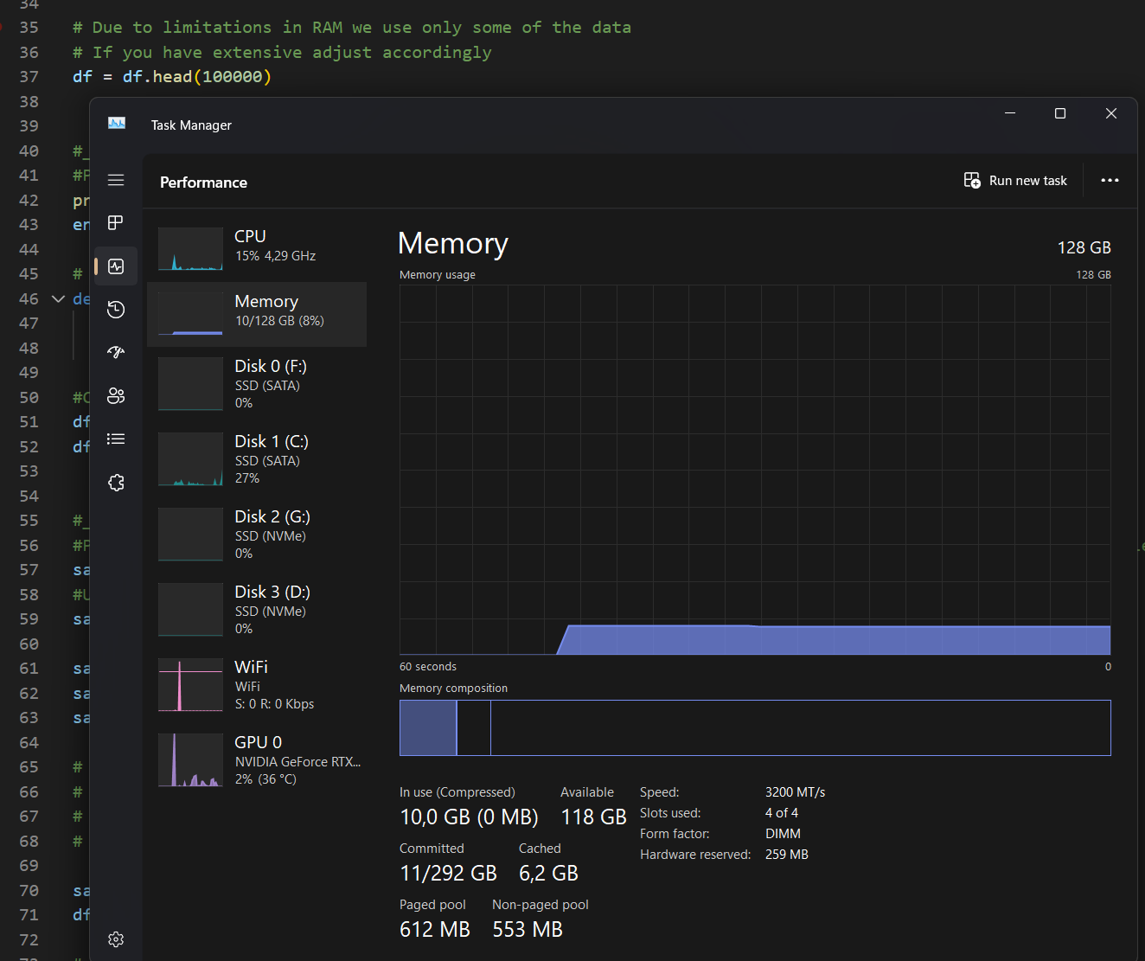Screen dimensions: 1145x961
Task: Click the free segment of Memory composition bar
Action: click(x=800, y=727)
